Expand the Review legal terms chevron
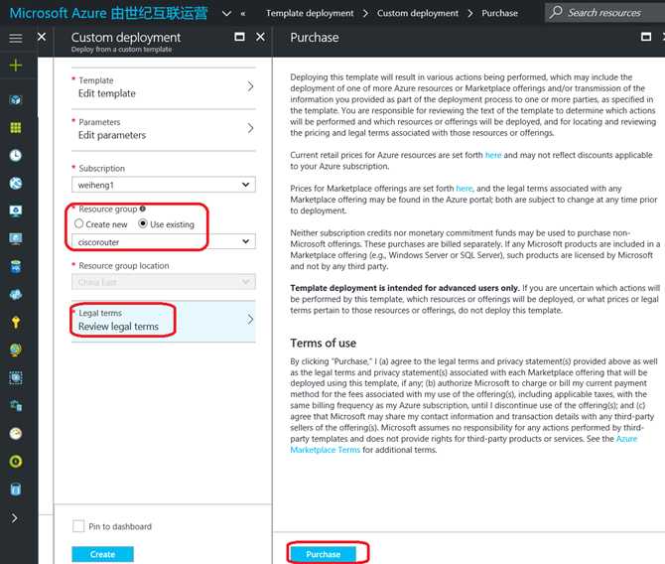This screenshot has width=665, height=564. click(x=251, y=319)
